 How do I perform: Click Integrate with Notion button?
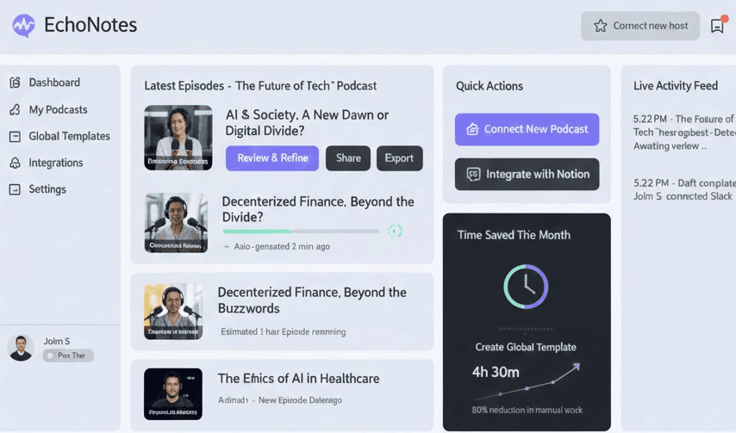point(527,175)
